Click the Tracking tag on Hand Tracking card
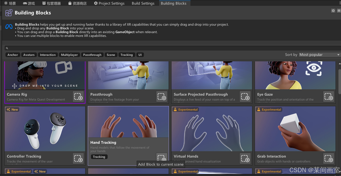The image size is (341, 176). (x=99, y=157)
